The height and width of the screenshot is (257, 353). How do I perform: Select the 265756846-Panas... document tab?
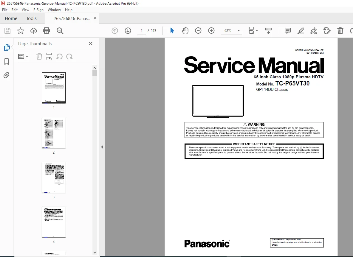click(72, 18)
